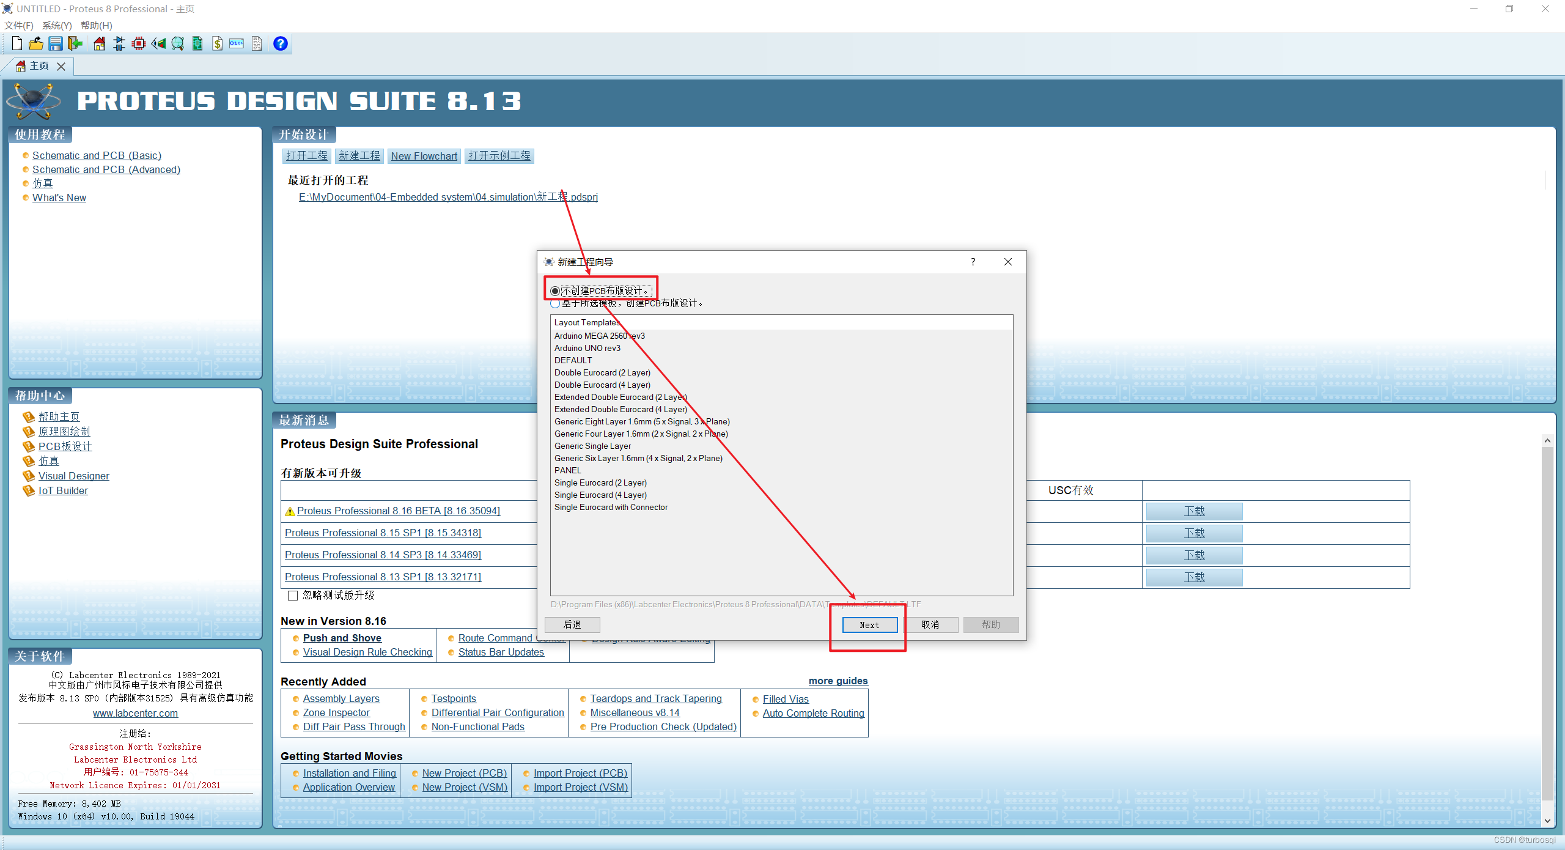Image resolution: width=1565 pixels, height=850 pixels.
Task: Open the PCB板设计 help link
Action: tap(65, 446)
